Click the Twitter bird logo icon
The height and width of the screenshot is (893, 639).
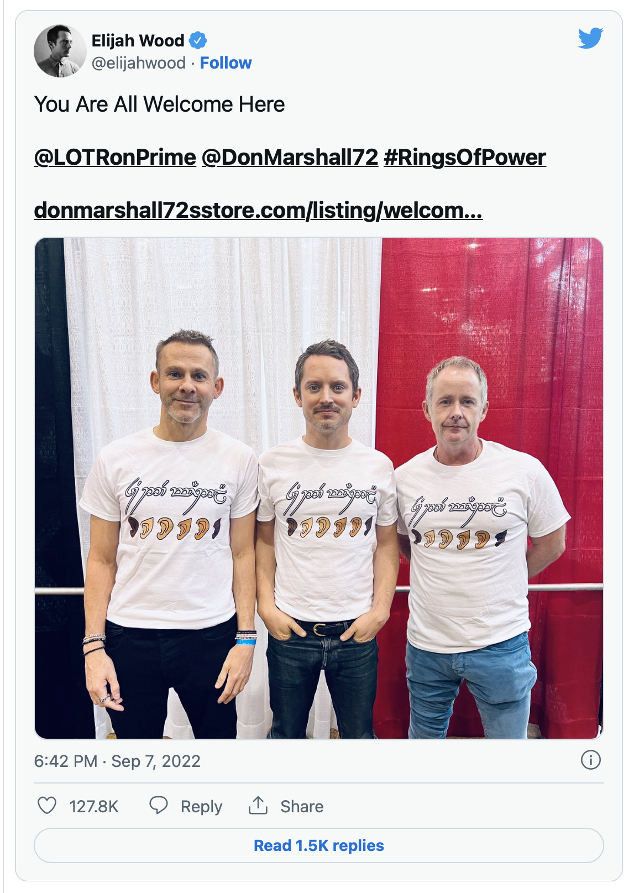pyautogui.click(x=590, y=38)
